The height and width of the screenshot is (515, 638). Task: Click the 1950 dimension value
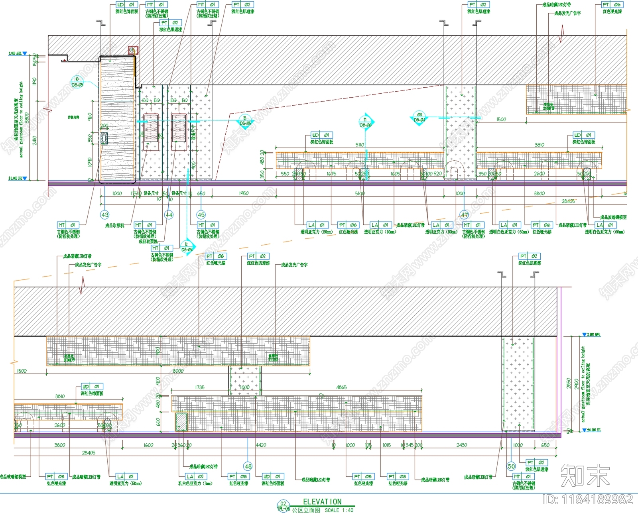[244, 193]
